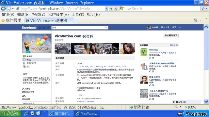This screenshot has width=209, height=117.
Task: Open the 台灣好市多COSTCO page link
Action: (162, 63)
